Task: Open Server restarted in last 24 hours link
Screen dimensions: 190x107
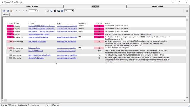Action: click(x=39, y=34)
